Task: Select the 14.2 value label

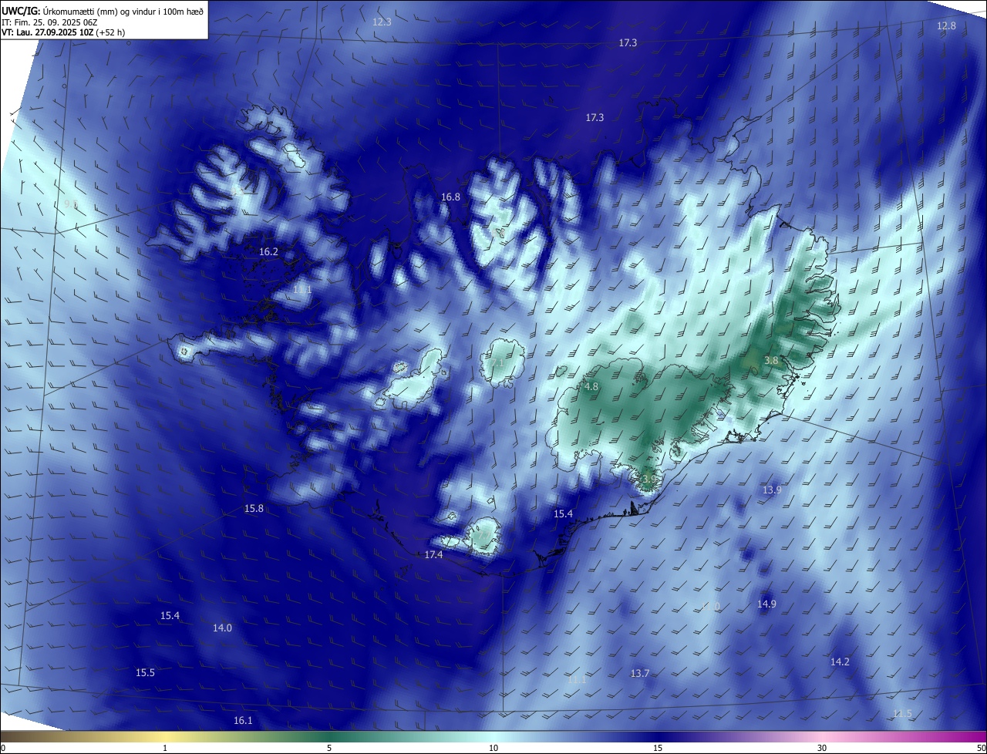Action: point(840,662)
